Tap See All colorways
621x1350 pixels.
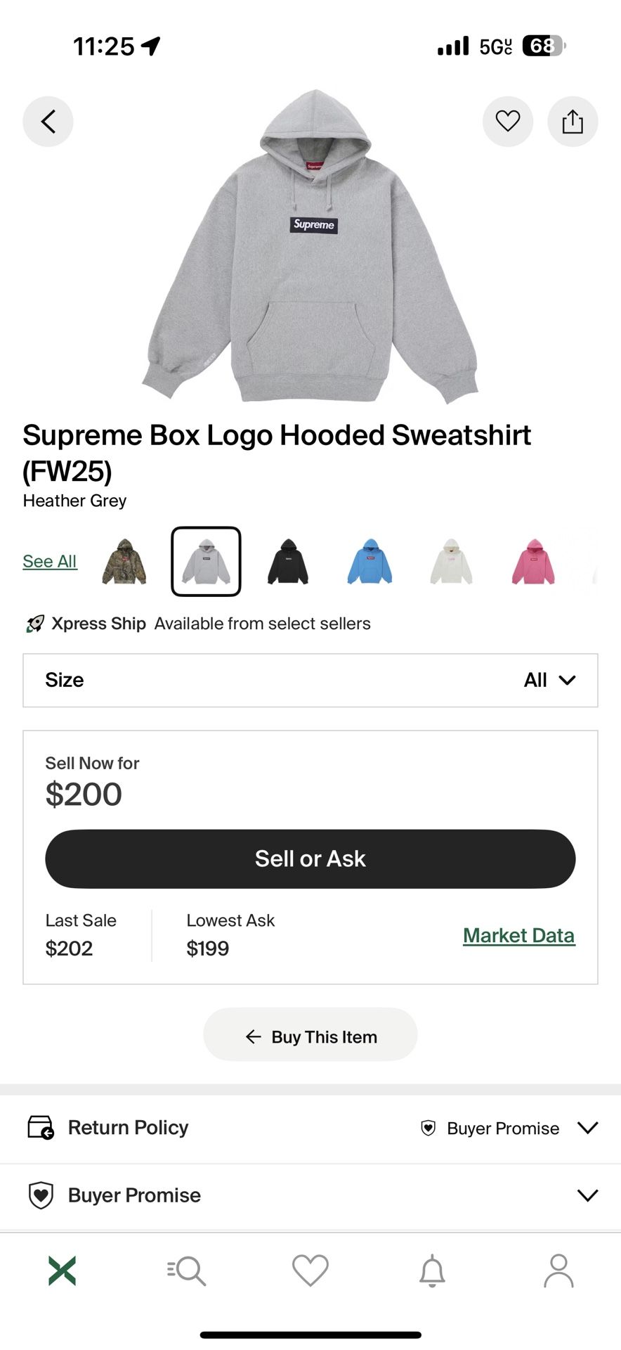(x=49, y=561)
